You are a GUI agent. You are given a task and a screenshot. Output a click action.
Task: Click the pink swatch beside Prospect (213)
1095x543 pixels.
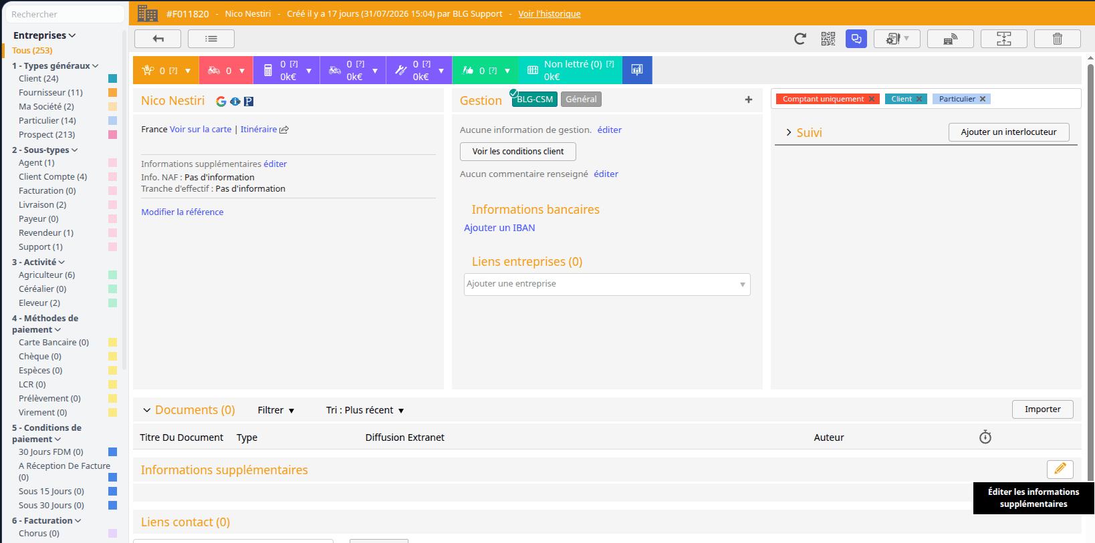pyautogui.click(x=112, y=134)
